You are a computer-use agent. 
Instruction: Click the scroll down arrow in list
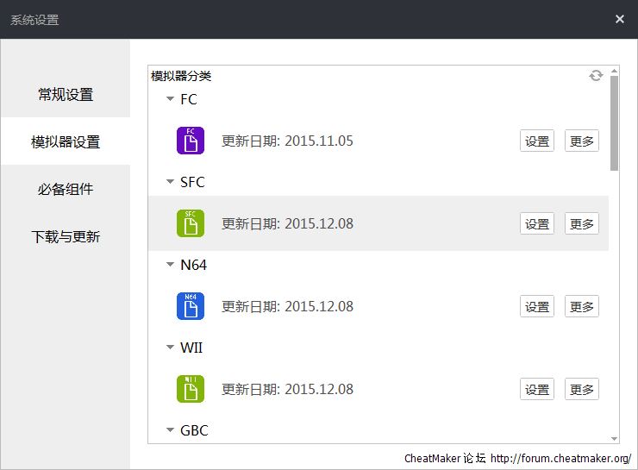[x=614, y=439]
